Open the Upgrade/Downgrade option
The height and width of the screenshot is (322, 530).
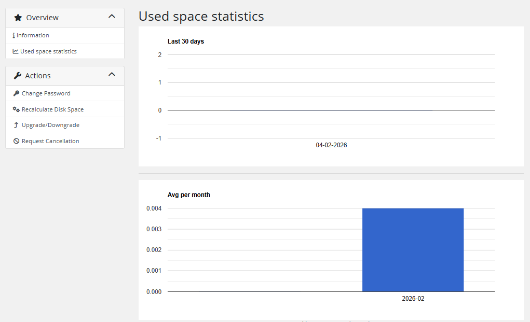50,125
